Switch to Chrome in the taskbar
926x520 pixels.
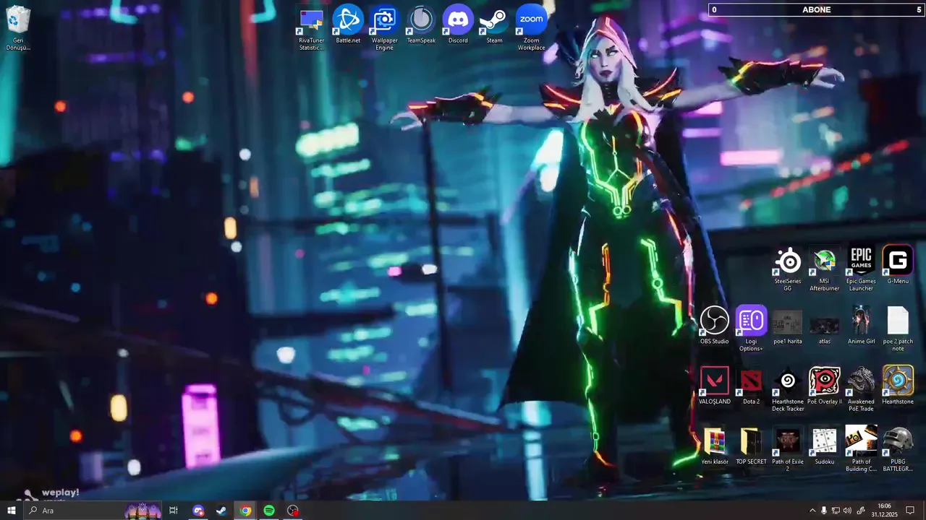[x=245, y=511]
